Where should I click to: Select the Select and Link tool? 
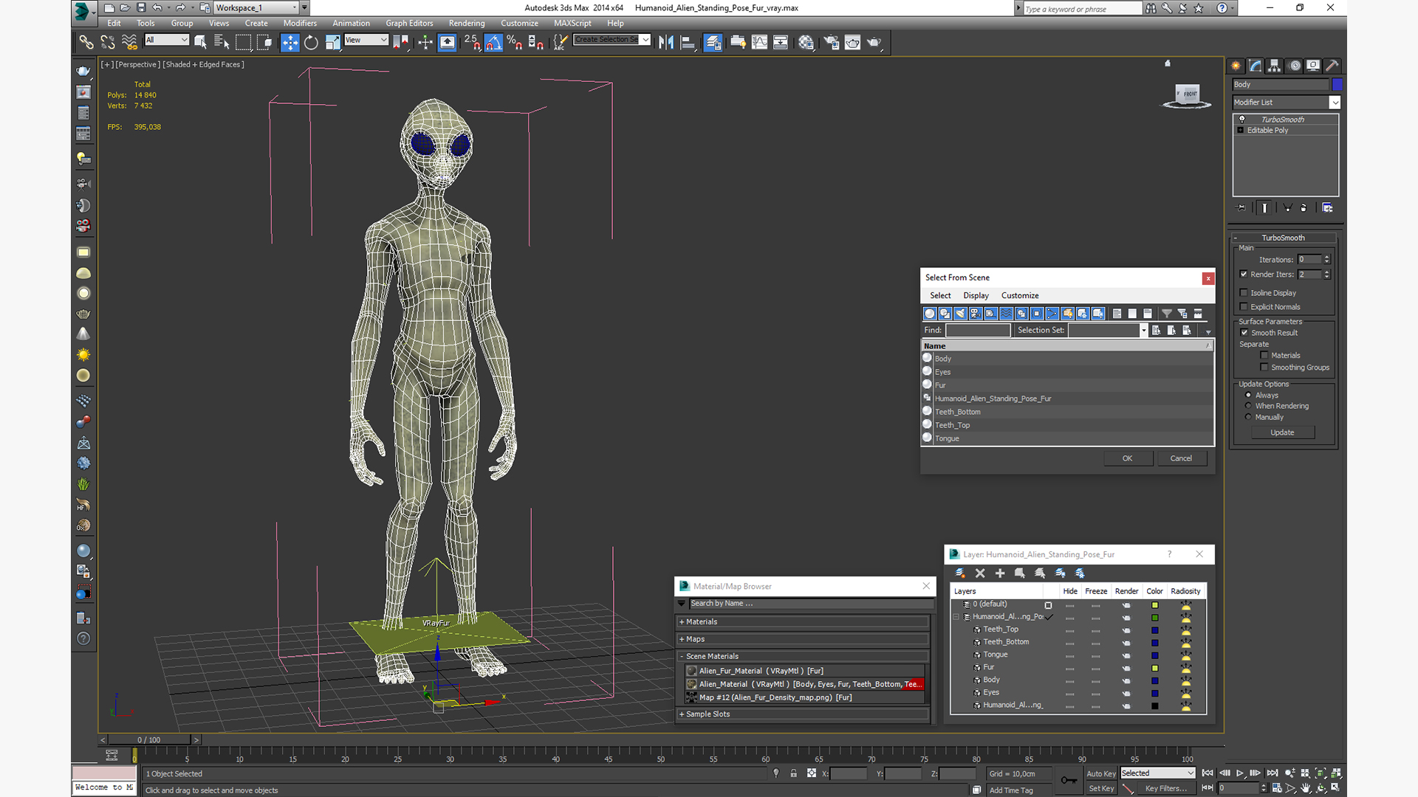click(x=86, y=42)
